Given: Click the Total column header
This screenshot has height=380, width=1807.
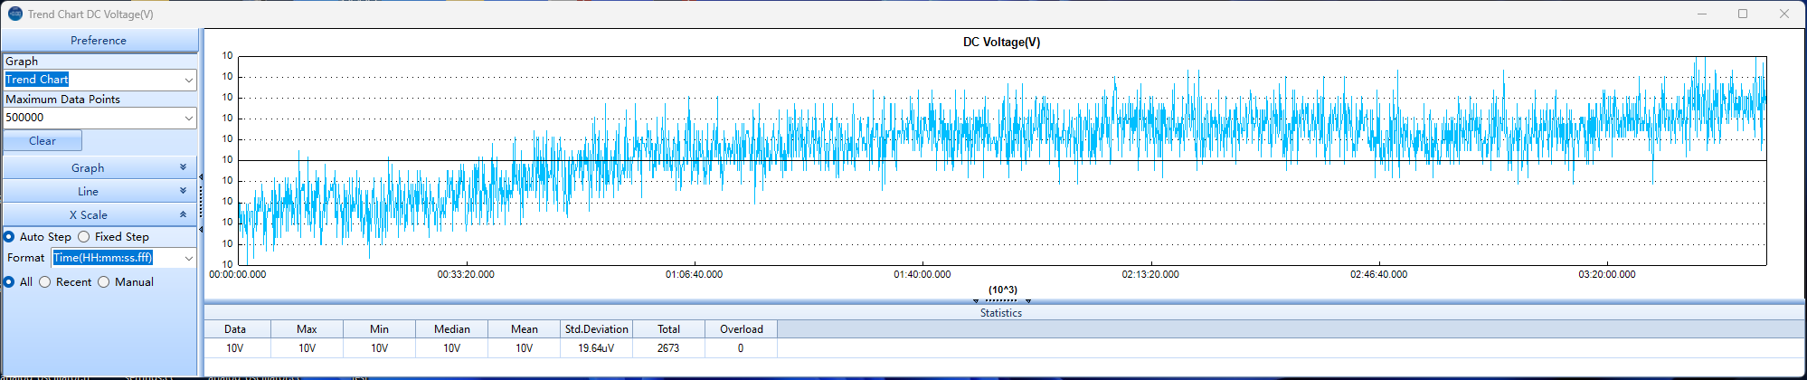Looking at the screenshot, I should tap(668, 329).
